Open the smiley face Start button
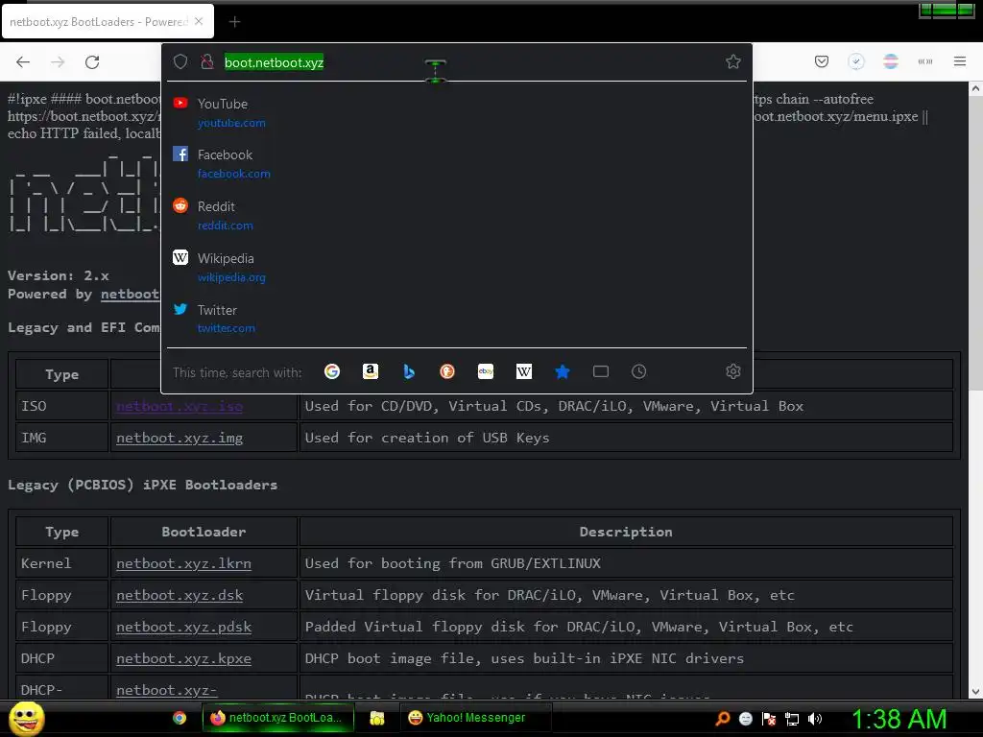Viewport: 983px width, 737px height. [x=26, y=718]
